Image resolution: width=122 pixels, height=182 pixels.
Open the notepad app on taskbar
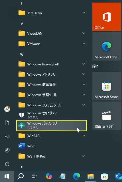tap(63, 176)
